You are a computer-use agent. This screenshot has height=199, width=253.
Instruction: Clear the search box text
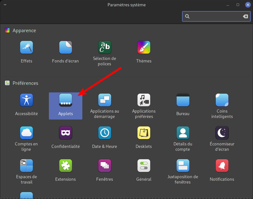245,16
